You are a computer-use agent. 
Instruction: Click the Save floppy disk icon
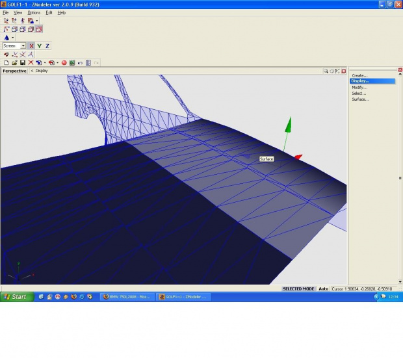click(22, 62)
